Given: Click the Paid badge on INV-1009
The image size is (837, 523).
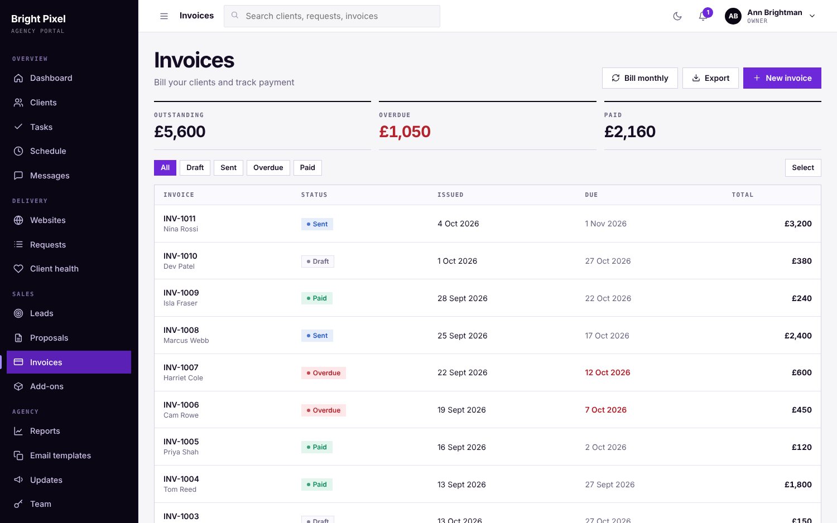Looking at the screenshot, I should click(317, 298).
